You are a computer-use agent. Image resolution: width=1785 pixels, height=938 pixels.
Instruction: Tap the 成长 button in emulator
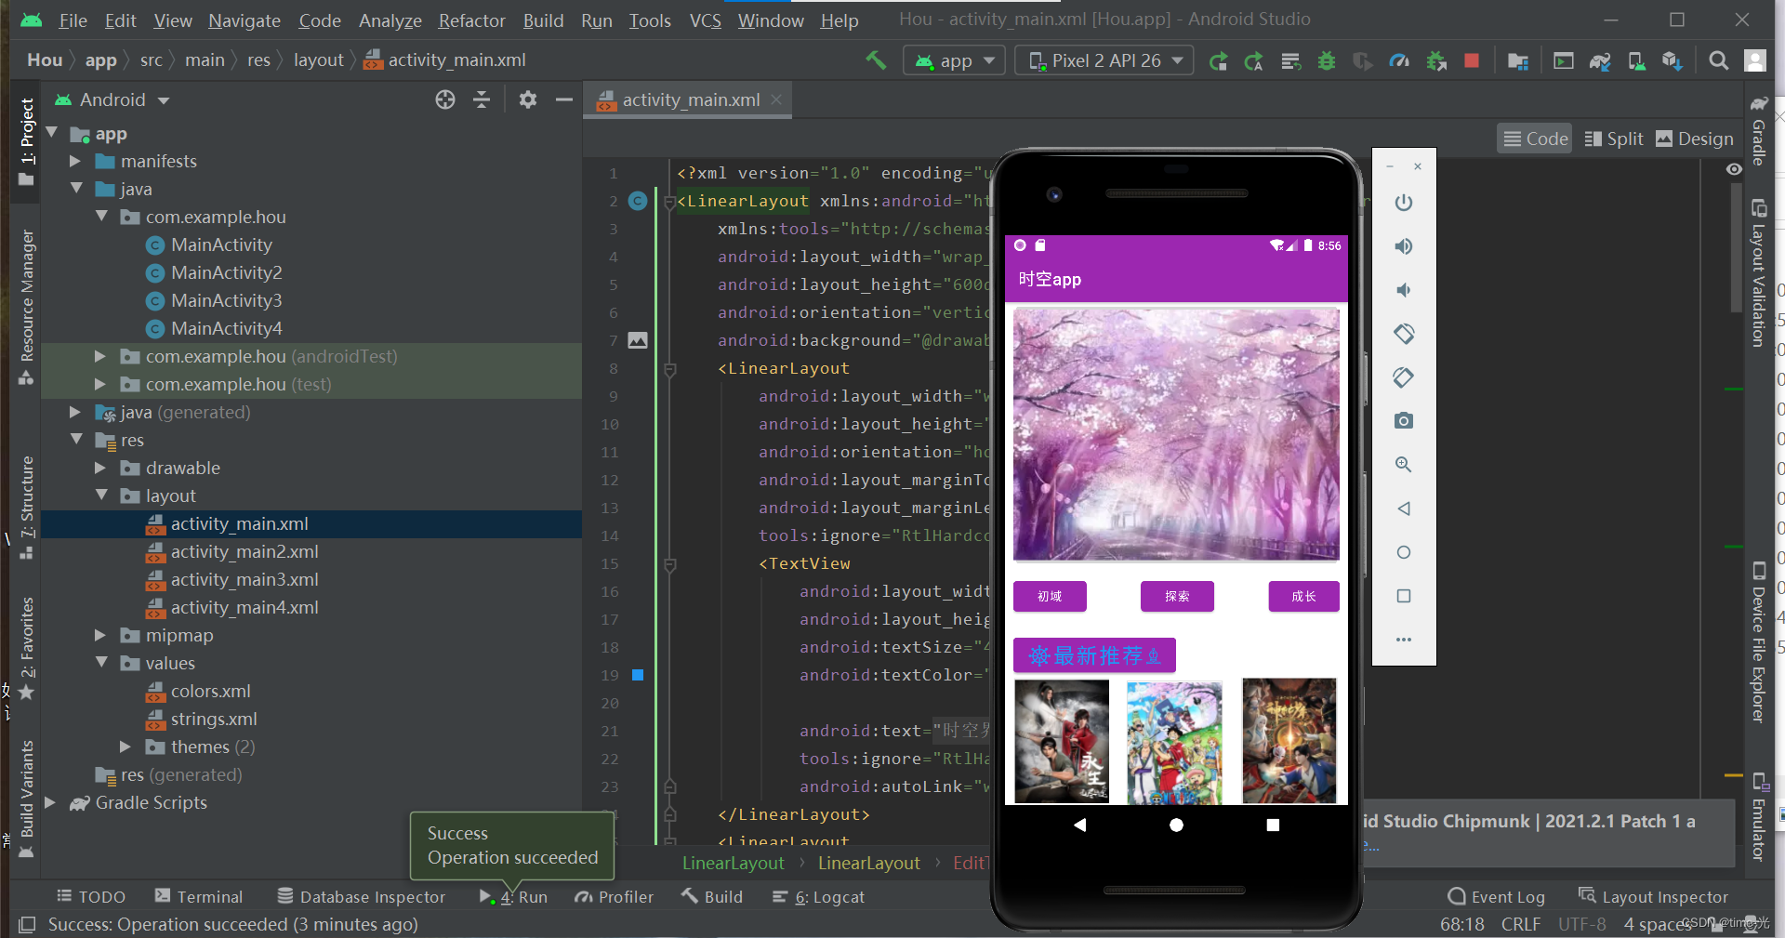(1303, 596)
